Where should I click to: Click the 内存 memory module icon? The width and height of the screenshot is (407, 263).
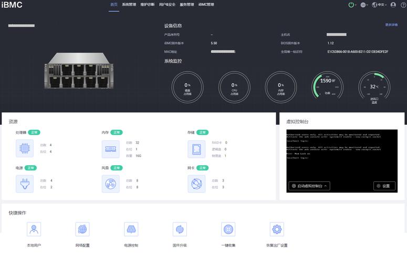click(x=111, y=149)
